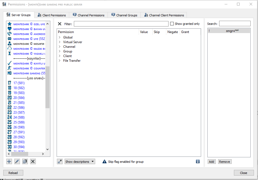This screenshot has height=180, width=258.
Task: Click the rename group pencil icon
Action: tap(17, 161)
